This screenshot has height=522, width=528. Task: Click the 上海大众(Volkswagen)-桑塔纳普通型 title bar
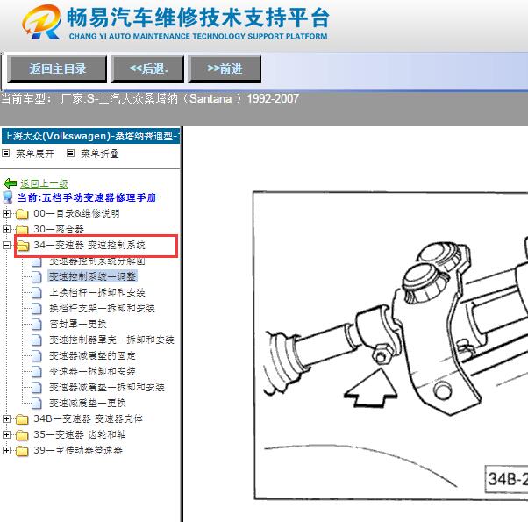point(91,136)
